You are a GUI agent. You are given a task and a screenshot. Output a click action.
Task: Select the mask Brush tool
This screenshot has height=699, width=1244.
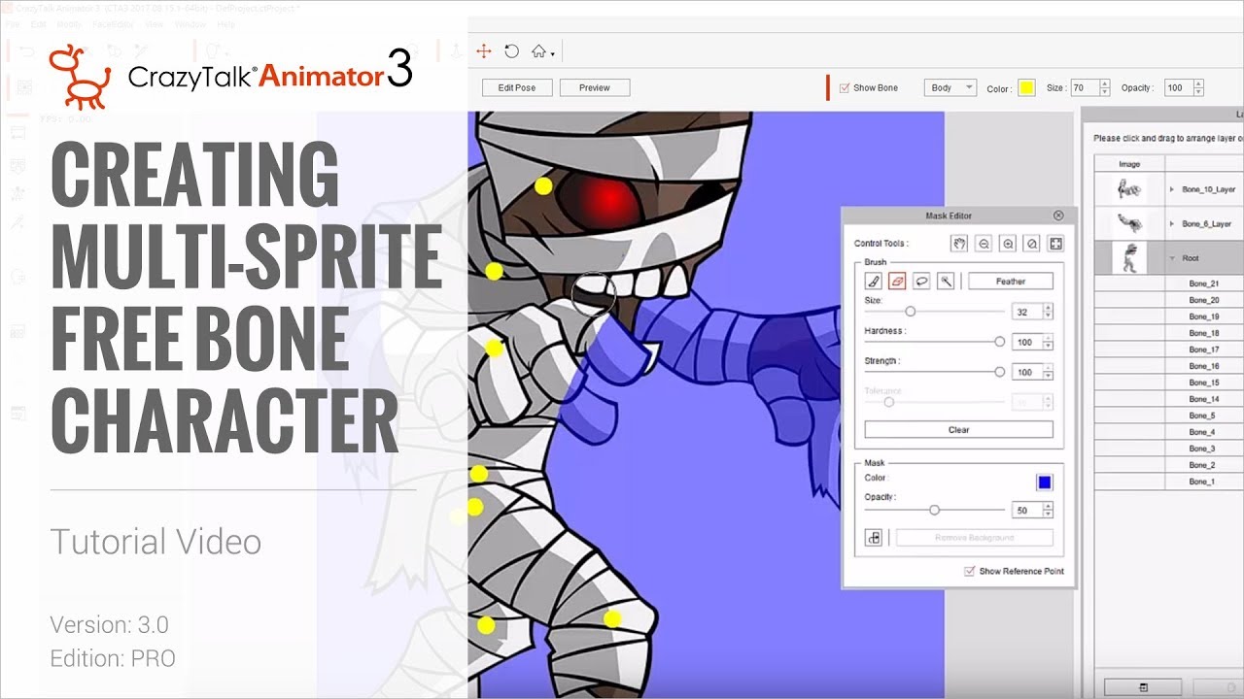point(874,281)
